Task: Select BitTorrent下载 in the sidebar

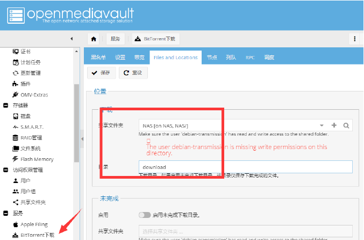Action: [x=37, y=235]
